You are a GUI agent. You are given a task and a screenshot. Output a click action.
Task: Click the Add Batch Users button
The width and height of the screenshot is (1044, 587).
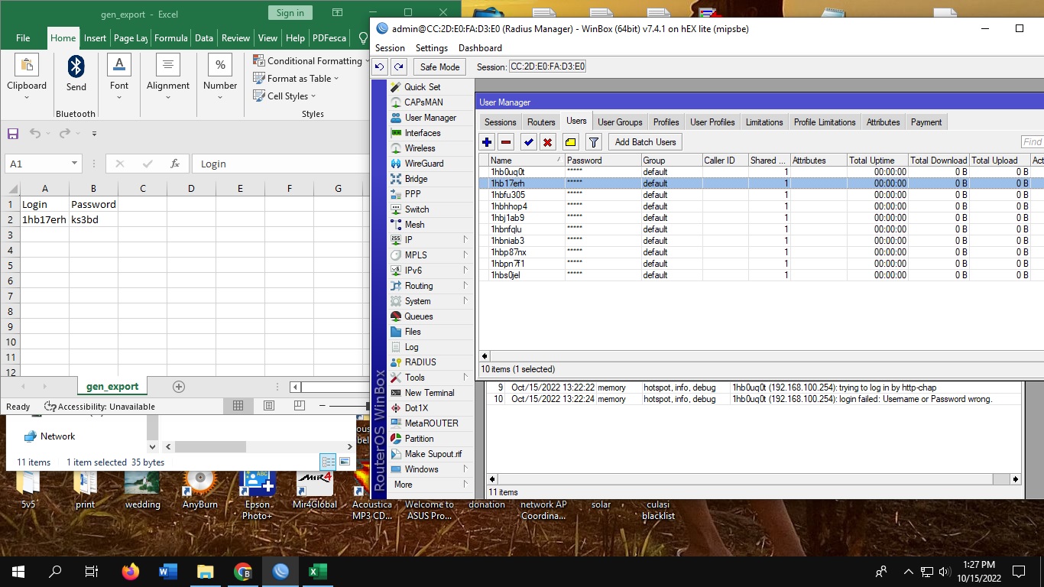click(x=645, y=142)
